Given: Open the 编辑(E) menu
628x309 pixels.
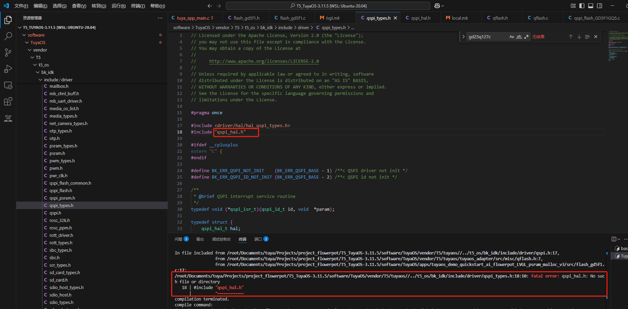Looking at the screenshot, I should 40,6.
